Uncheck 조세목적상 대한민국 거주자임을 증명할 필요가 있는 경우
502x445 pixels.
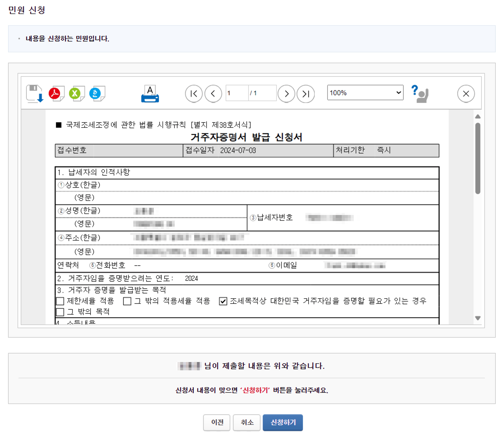coord(223,301)
